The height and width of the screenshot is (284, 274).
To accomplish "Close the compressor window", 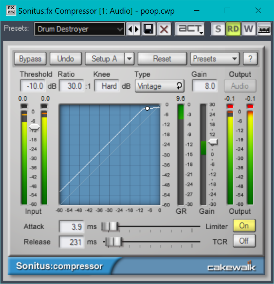I will coord(258,11).
